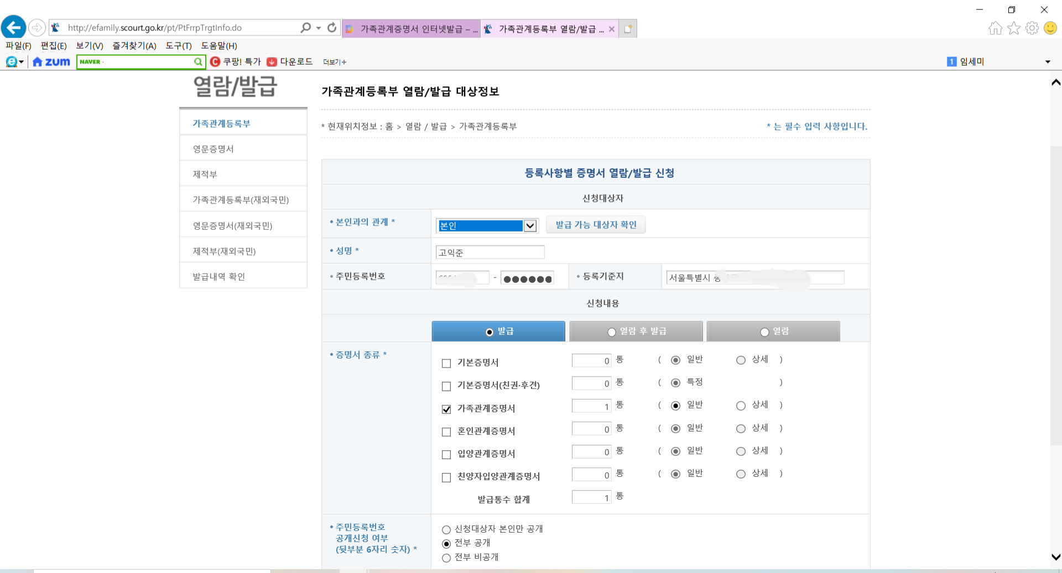Open 영문증명서 sidebar link
The image size is (1062, 573).
(x=213, y=149)
